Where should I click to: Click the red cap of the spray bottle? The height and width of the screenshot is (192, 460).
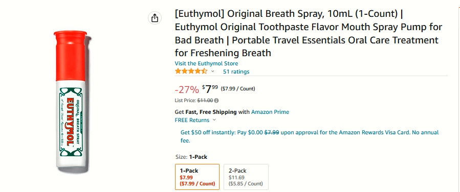(x=71, y=56)
